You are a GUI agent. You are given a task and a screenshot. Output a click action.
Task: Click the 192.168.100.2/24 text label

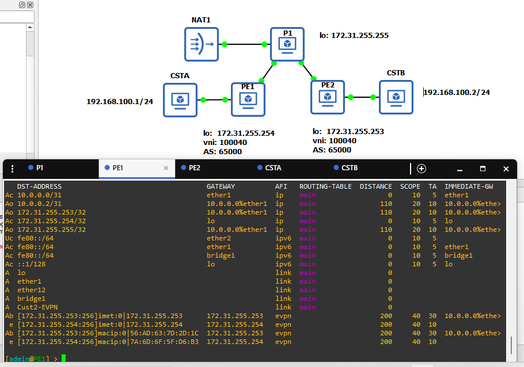[457, 92]
